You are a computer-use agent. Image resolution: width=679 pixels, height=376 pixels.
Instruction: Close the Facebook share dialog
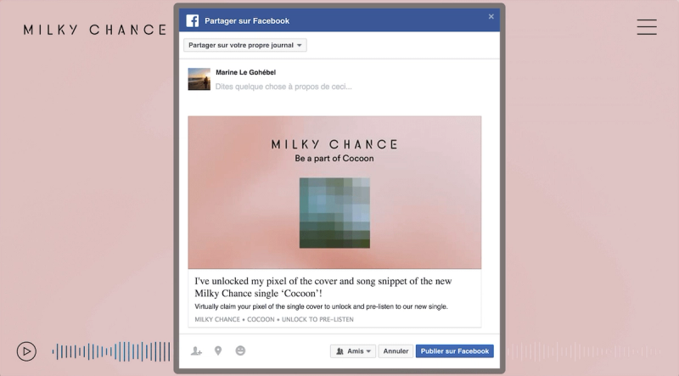coord(491,16)
